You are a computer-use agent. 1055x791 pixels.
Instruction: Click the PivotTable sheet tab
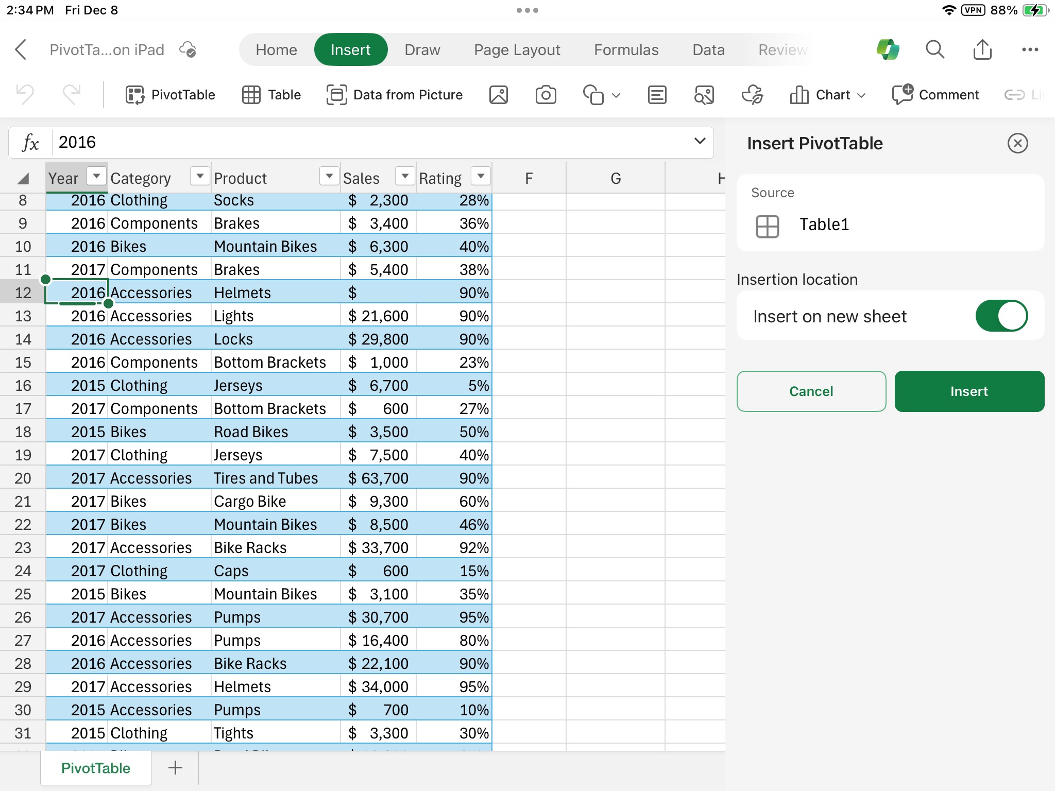pyautogui.click(x=94, y=768)
